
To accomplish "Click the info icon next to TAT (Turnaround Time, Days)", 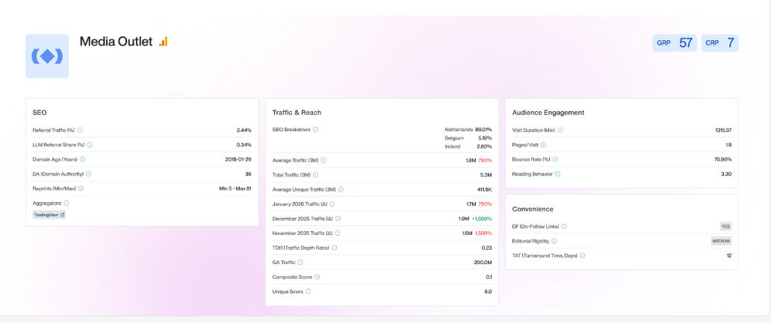I will click(582, 255).
